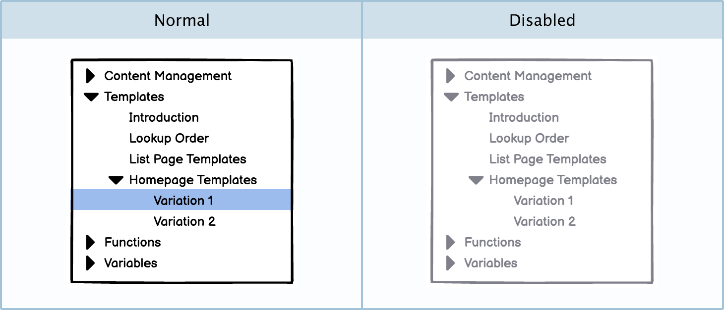Click Lookup Order in the Disabled tree
The image size is (724, 310).
(x=529, y=138)
